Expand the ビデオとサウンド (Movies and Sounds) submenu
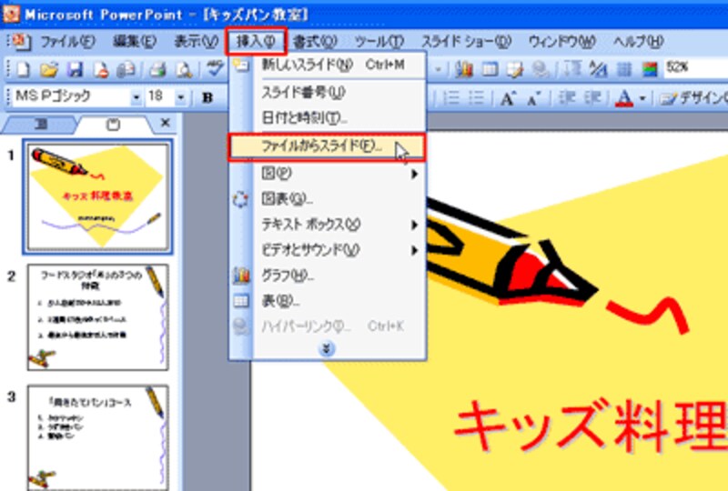This screenshot has width=728, height=491. tap(328, 250)
